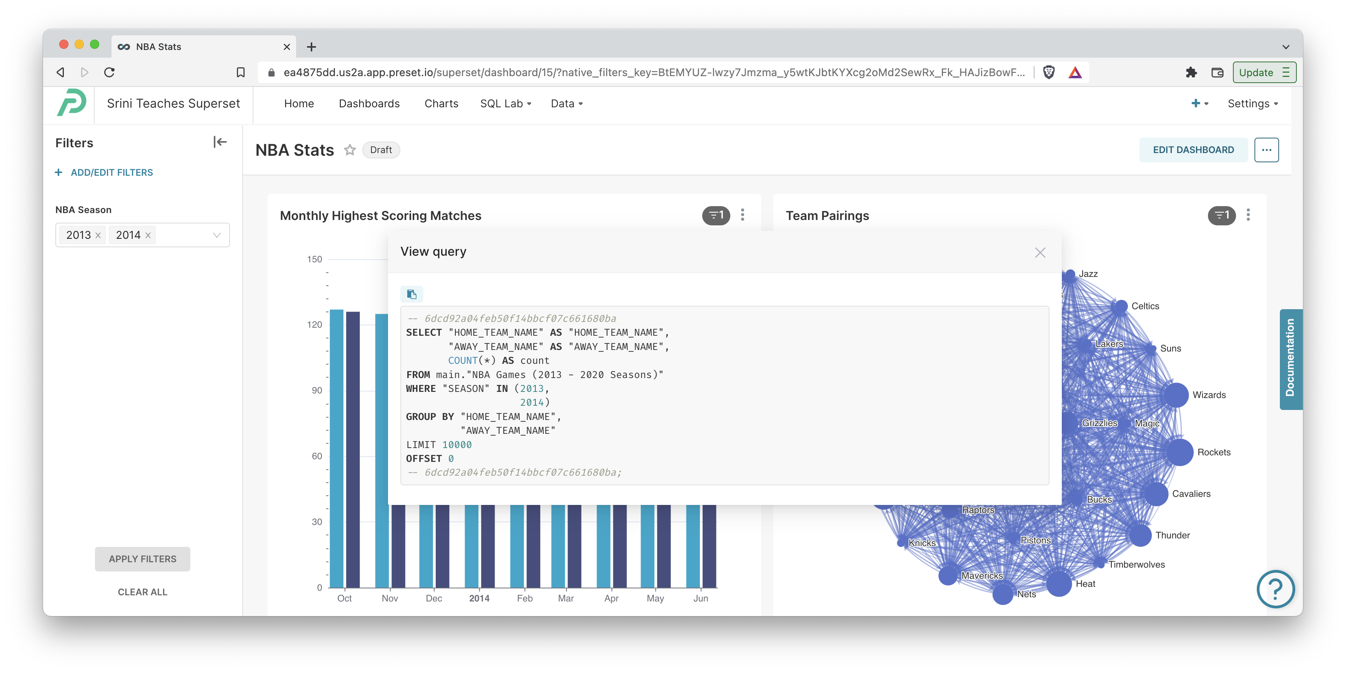This screenshot has height=673, width=1346.
Task: Expand the Settings dropdown
Action: (1252, 103)
